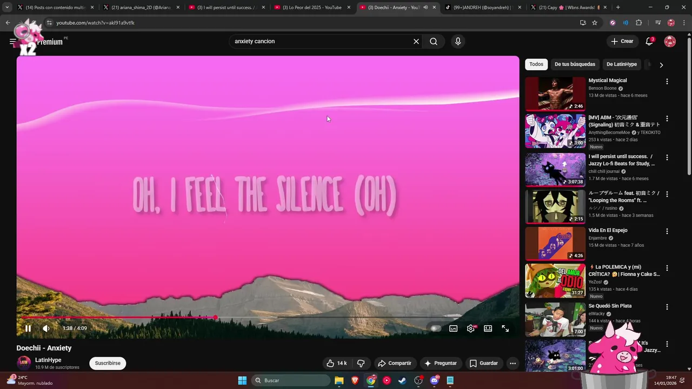Toggle the autoplay switch in the player
This screenshot has height=389, width=692.
coord(436,328)
